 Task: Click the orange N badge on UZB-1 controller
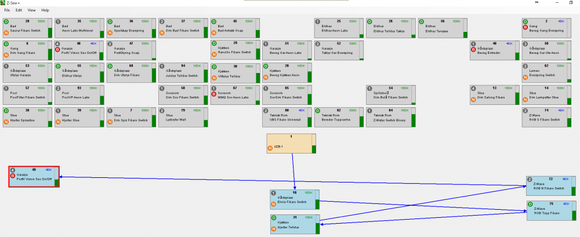pos(270,148)
